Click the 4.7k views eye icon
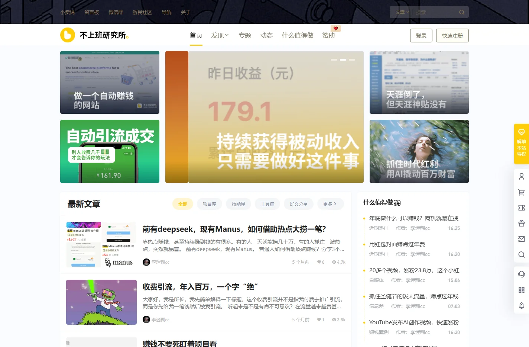Viewport: 529px width, 347px height. point(334,262)
